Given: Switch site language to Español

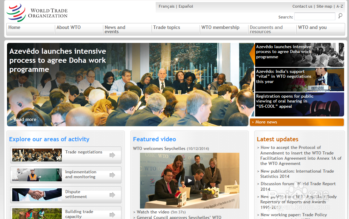Looking at the screenshot, I should [186, 6].
